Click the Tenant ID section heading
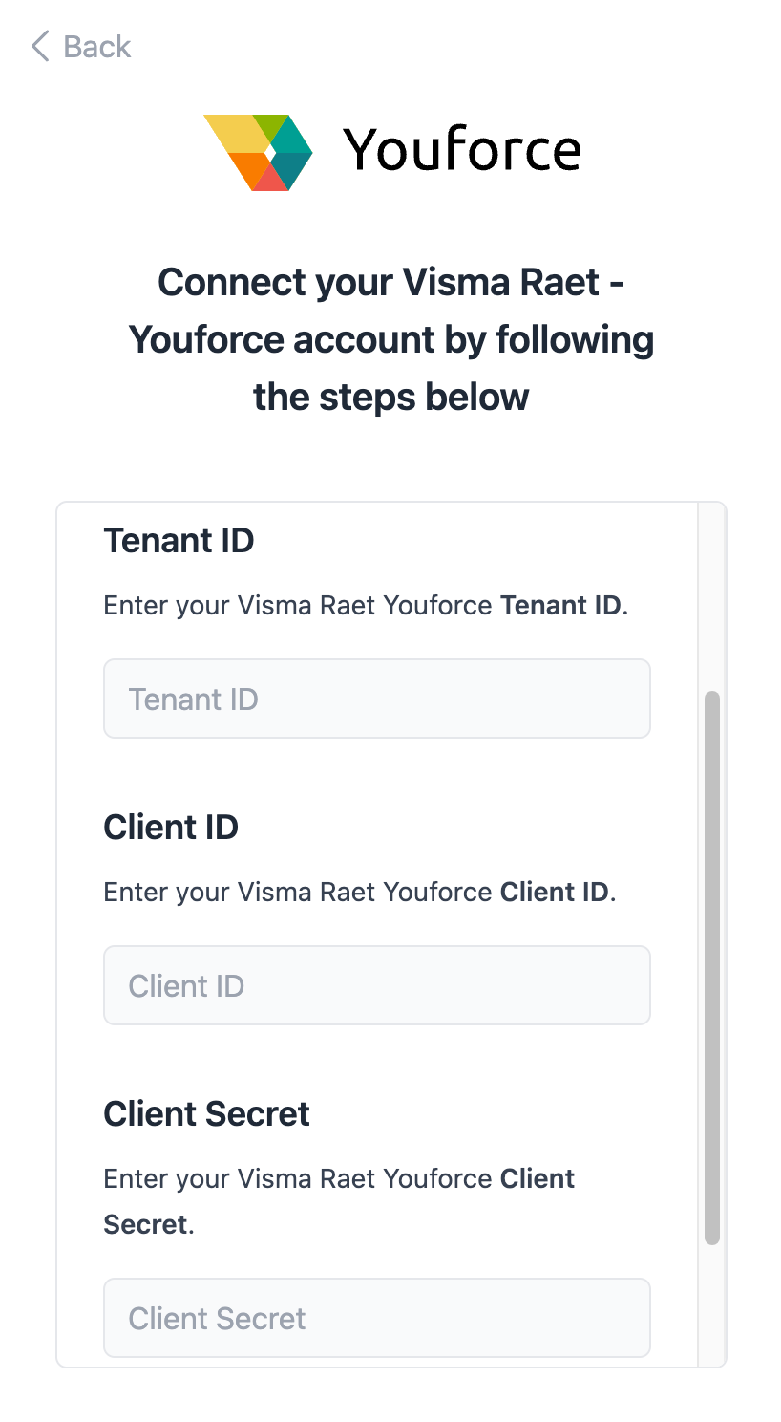 [179, 541]
